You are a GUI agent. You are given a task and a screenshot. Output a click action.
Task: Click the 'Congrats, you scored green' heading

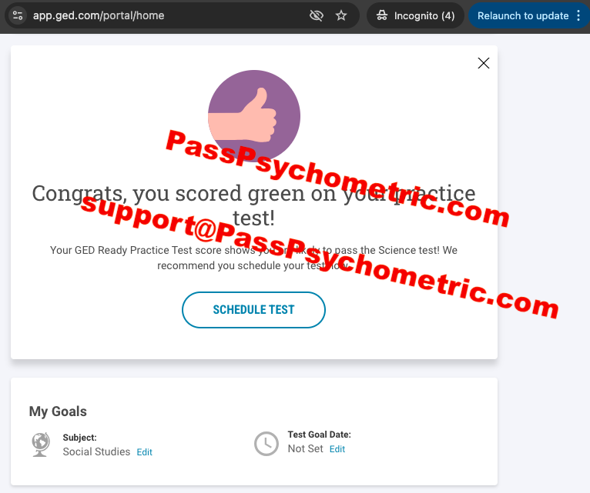click(x=253, y=205)
